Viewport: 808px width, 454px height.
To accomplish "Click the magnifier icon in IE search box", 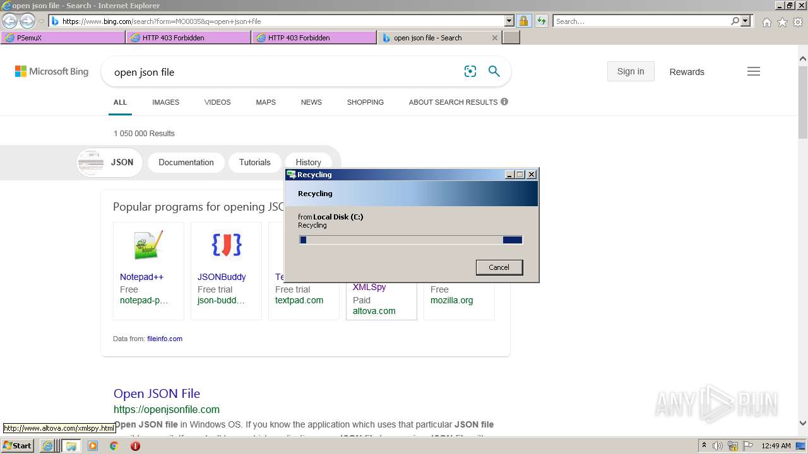I will pos(735,21).
